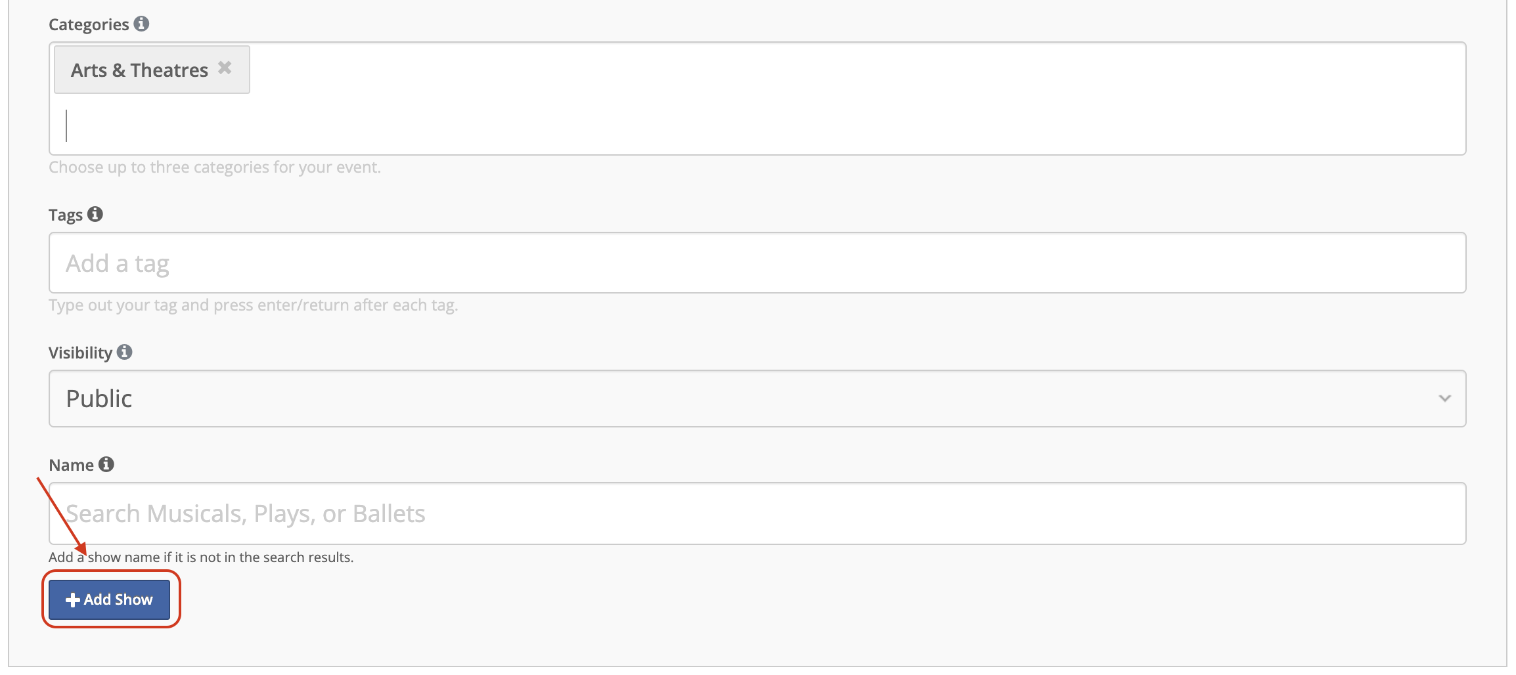Click the plus icon on Add Show
This screenshot has height=675, width=1516.
[x=73, y=599]
